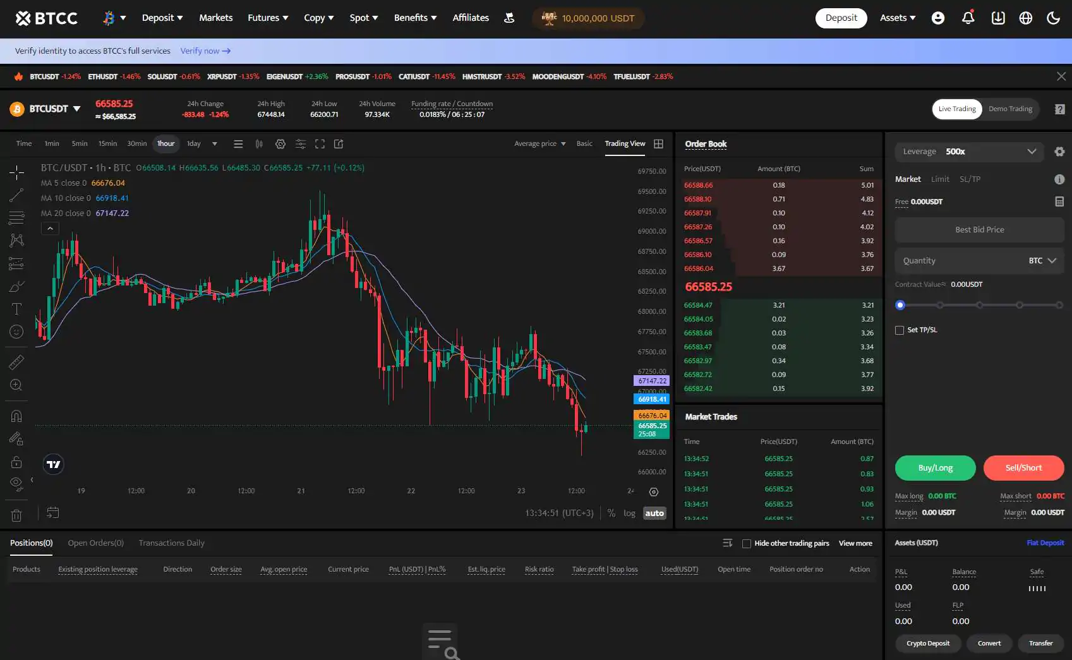The height and width of the screenshot is (660, 1072).
Task: Toggle dark mode moon icon
Action: pyautogui.click(x=1053, y=18)
